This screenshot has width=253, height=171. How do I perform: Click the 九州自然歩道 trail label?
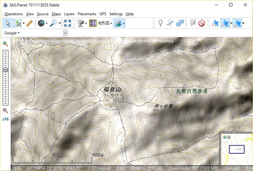192,91
